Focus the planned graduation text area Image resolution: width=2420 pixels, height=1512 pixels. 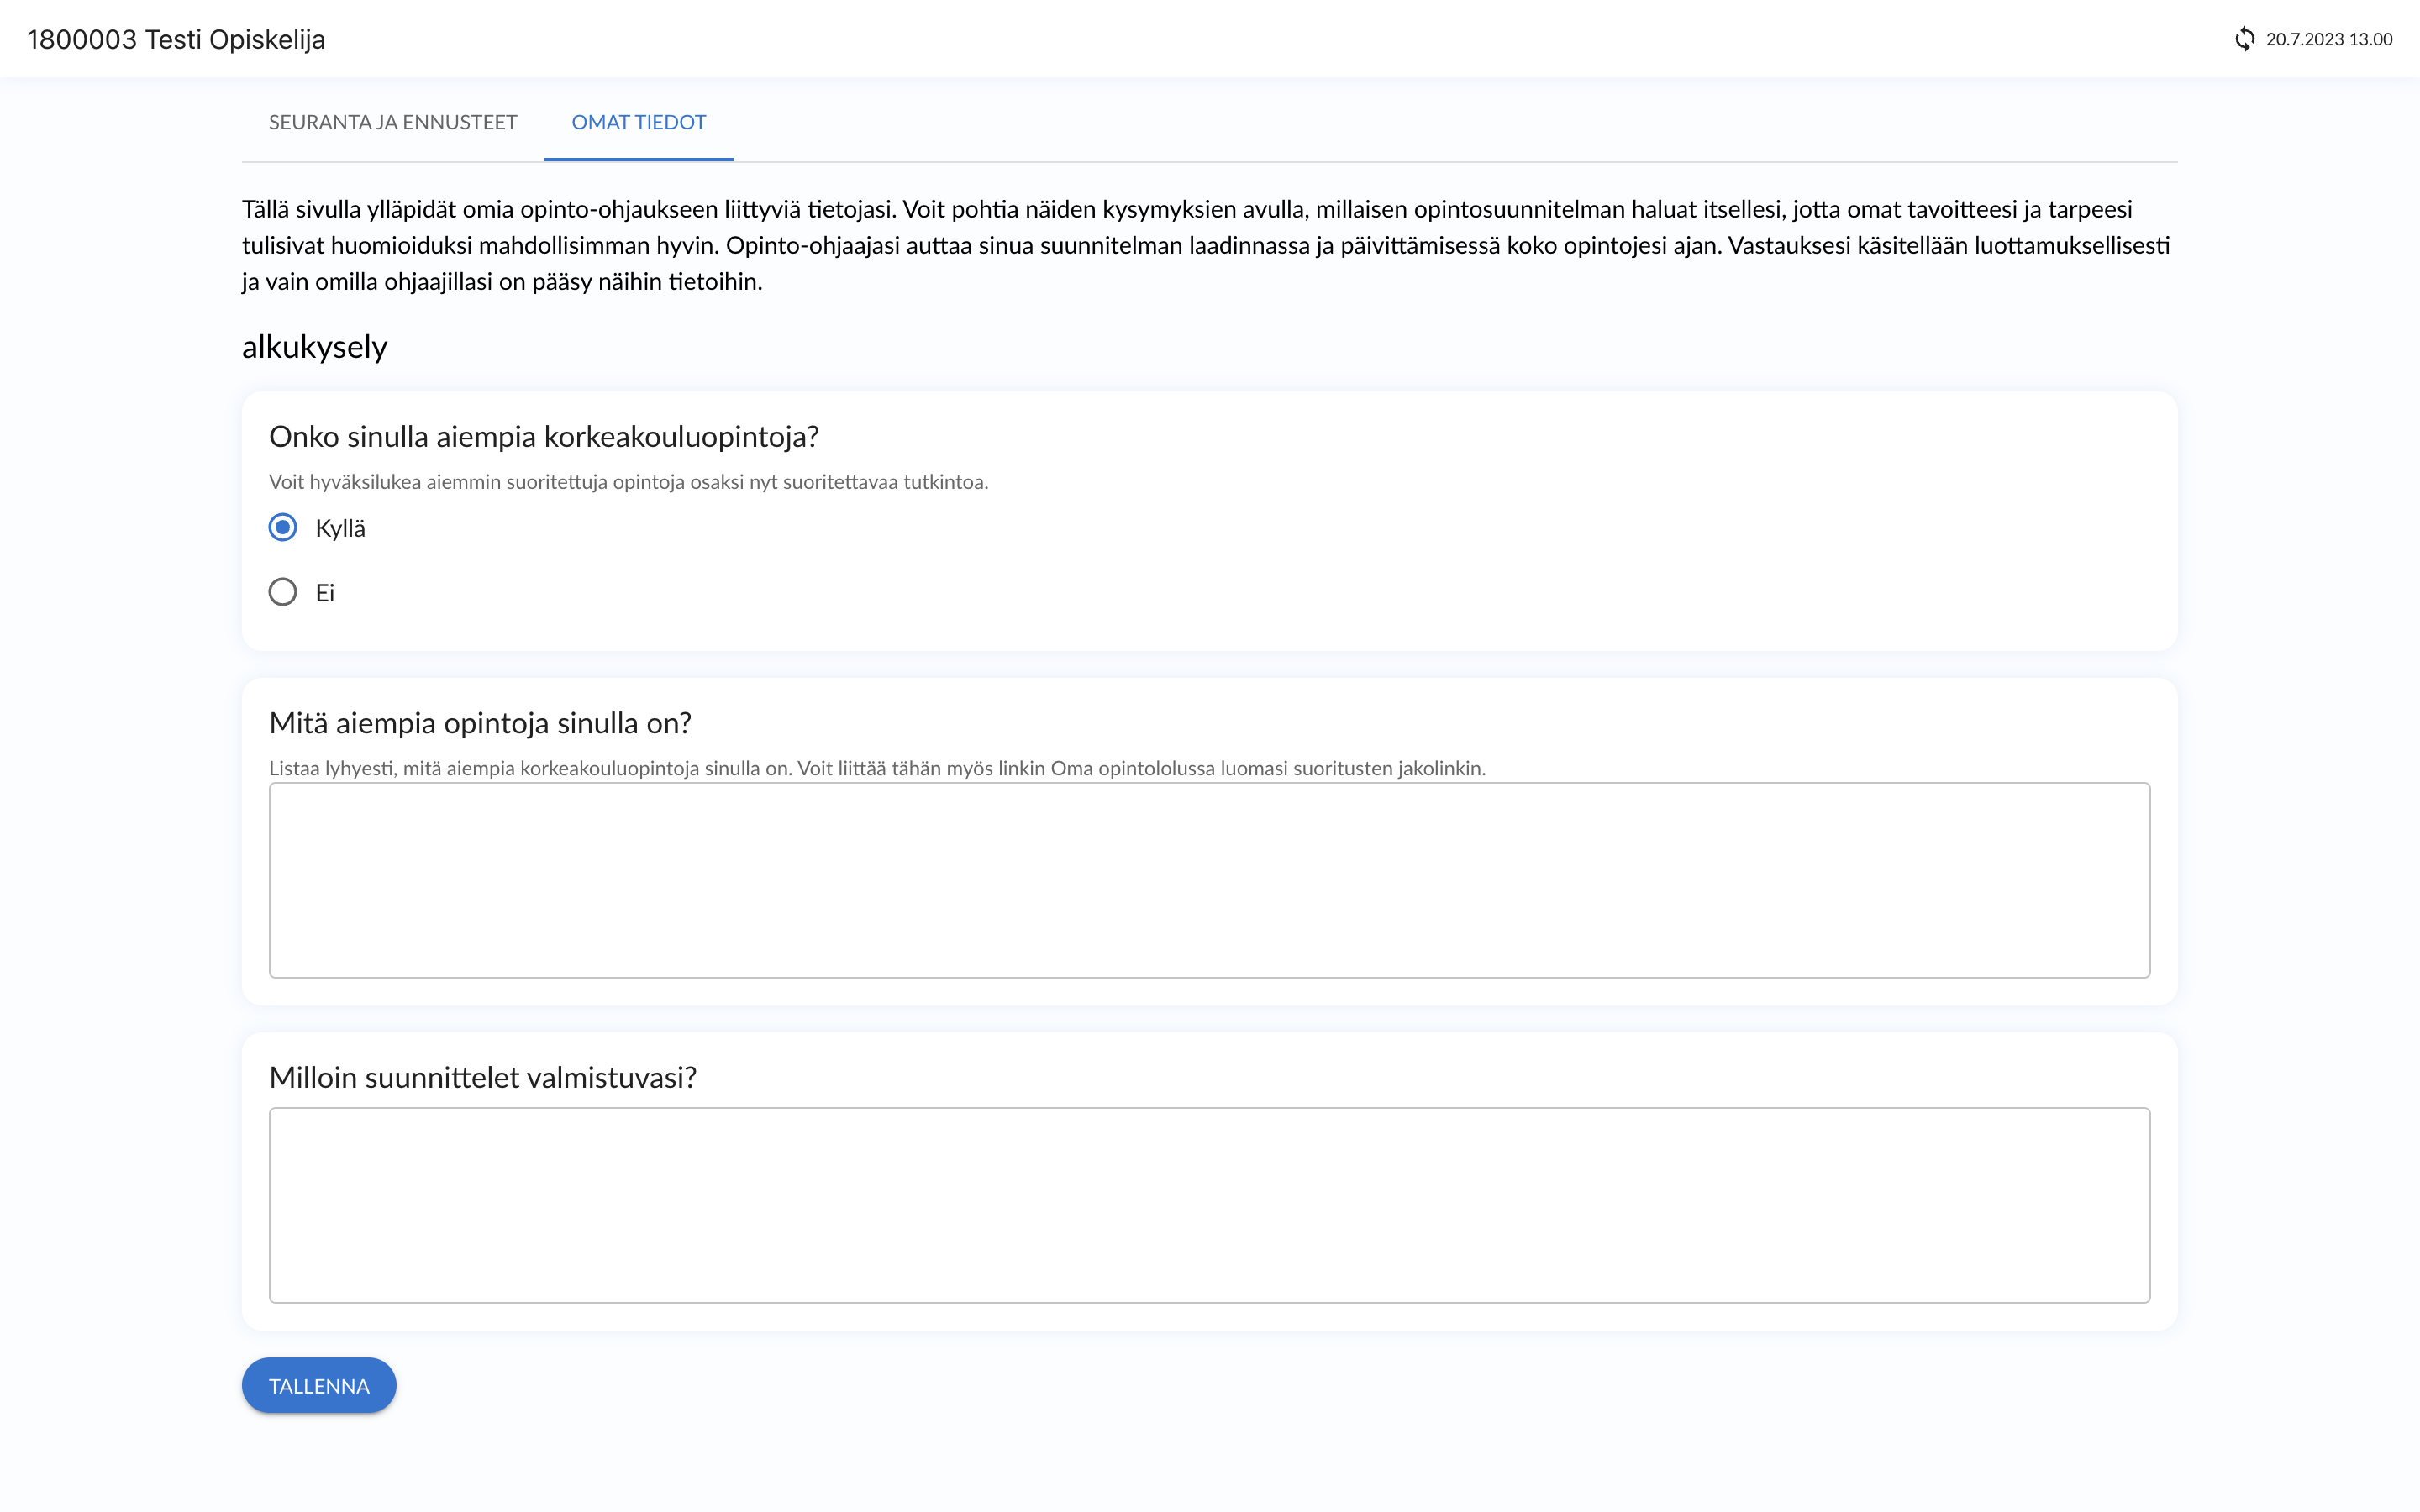tap(1209, 1205)
